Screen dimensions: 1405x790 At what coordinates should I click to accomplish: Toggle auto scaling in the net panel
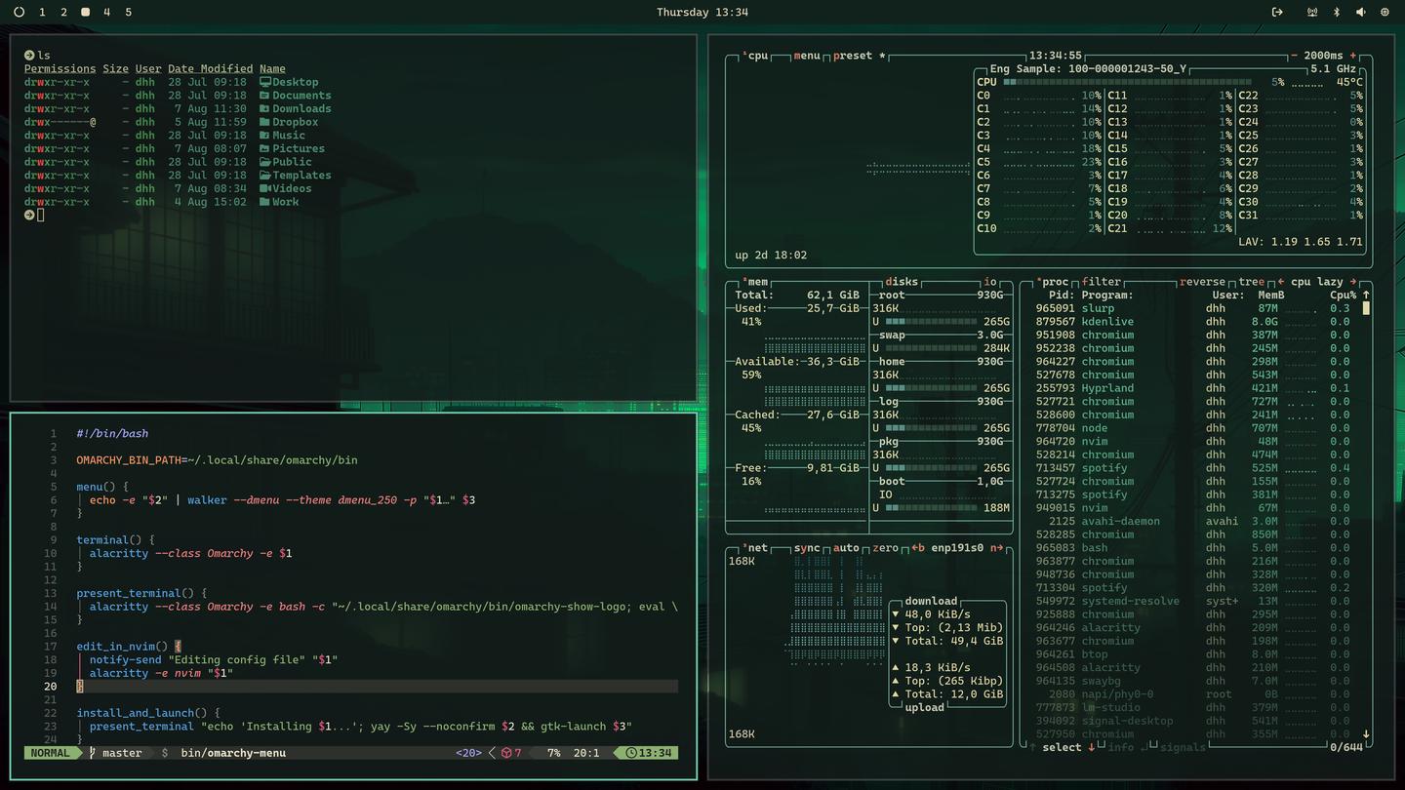coord(847,547)
